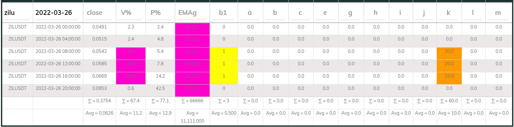Click the P% value 42.5

(x=160, y=89)
